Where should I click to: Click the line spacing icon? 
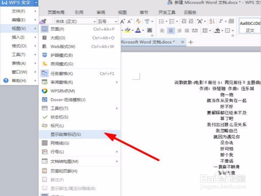coord(205,30)
